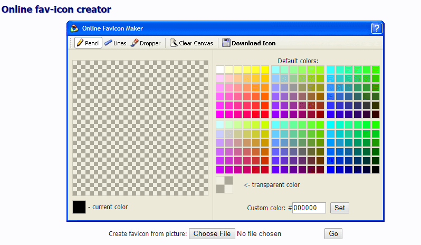Pick the cyan swatch in upper-right palette block
The width and height of the screenshot is (421, 245).
click(330, 70)
